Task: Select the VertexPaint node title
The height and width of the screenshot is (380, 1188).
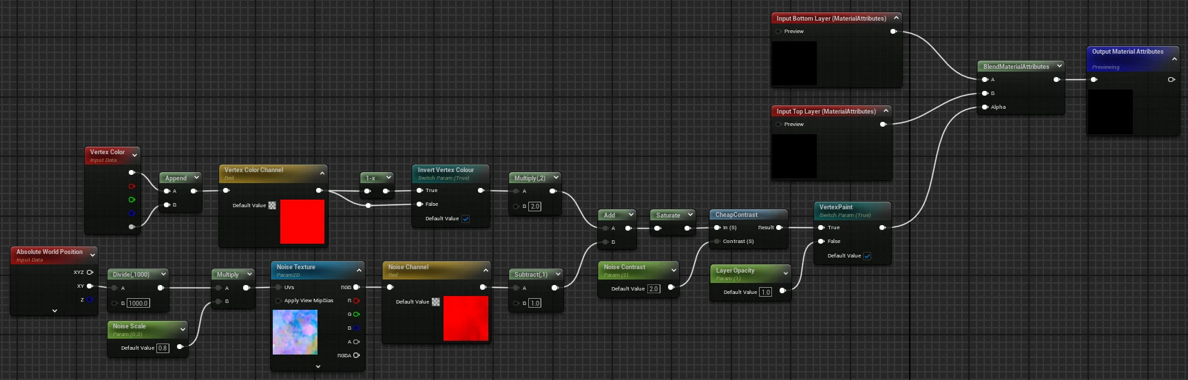Action: (x=836, y=207)
